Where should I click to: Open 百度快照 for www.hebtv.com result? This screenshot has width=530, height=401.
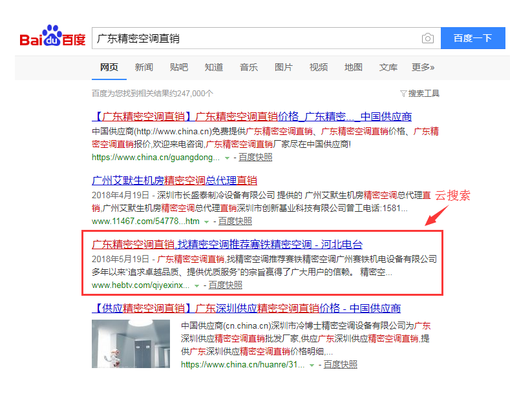coord(225,285)
